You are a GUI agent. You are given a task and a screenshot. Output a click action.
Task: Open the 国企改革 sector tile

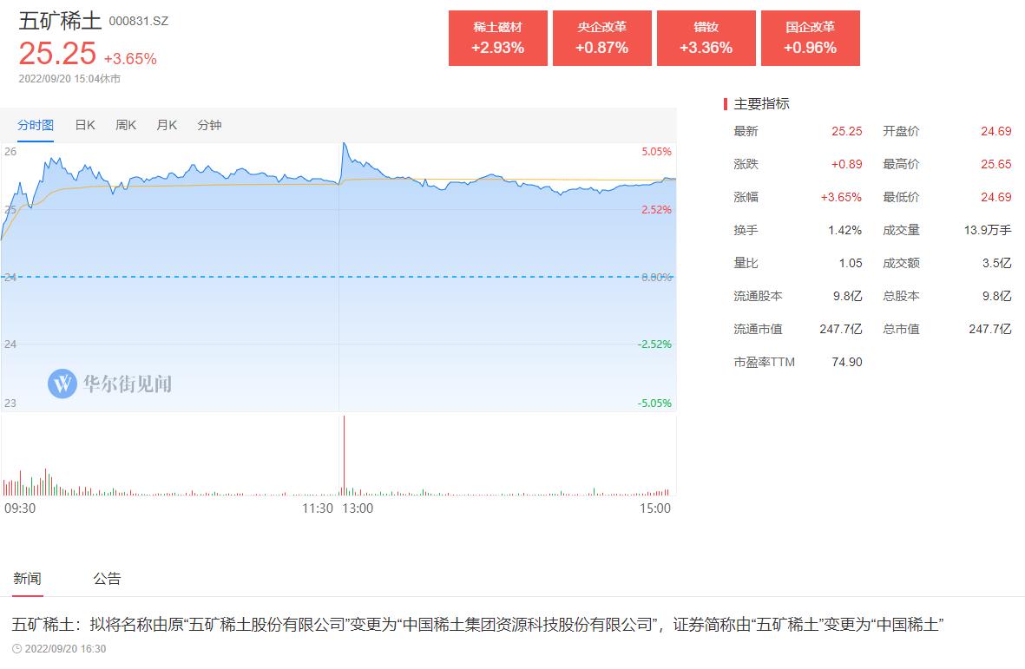tap(810, 38)
